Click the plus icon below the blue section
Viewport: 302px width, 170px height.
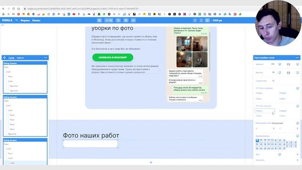tap(151, 162)
